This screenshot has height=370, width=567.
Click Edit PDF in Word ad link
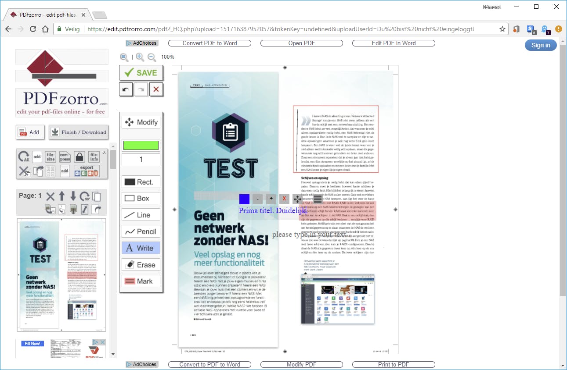click(394, 43)
